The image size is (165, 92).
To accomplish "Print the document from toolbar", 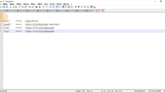I will pos(16,7).
